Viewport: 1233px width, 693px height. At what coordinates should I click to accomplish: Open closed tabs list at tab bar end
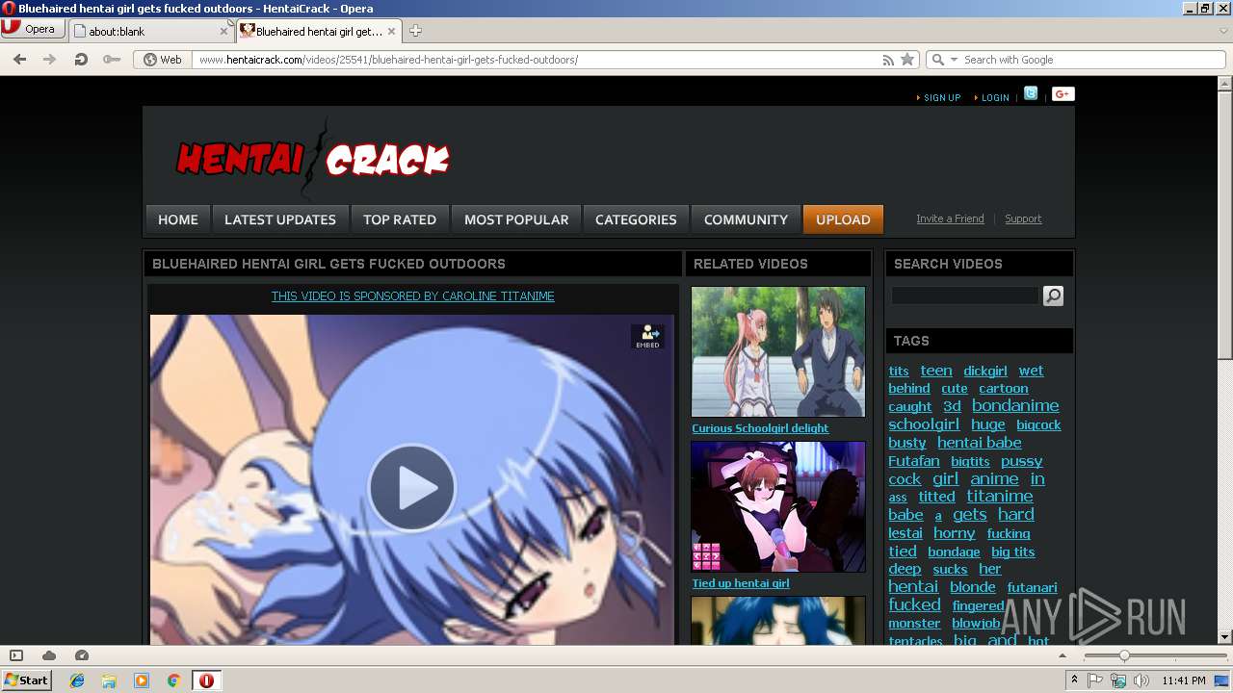tap(1223, 31)
